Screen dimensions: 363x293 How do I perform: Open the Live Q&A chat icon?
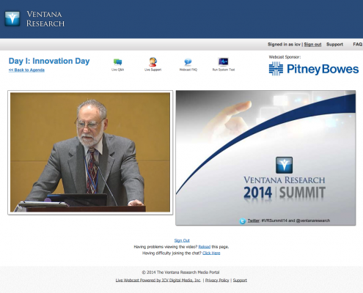117,62
